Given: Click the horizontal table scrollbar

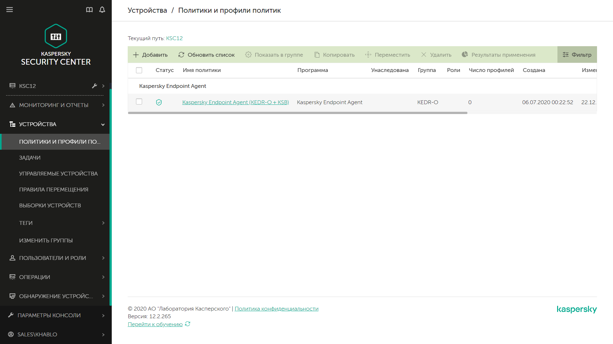Looking at the screenshot, I should (297, 113).
